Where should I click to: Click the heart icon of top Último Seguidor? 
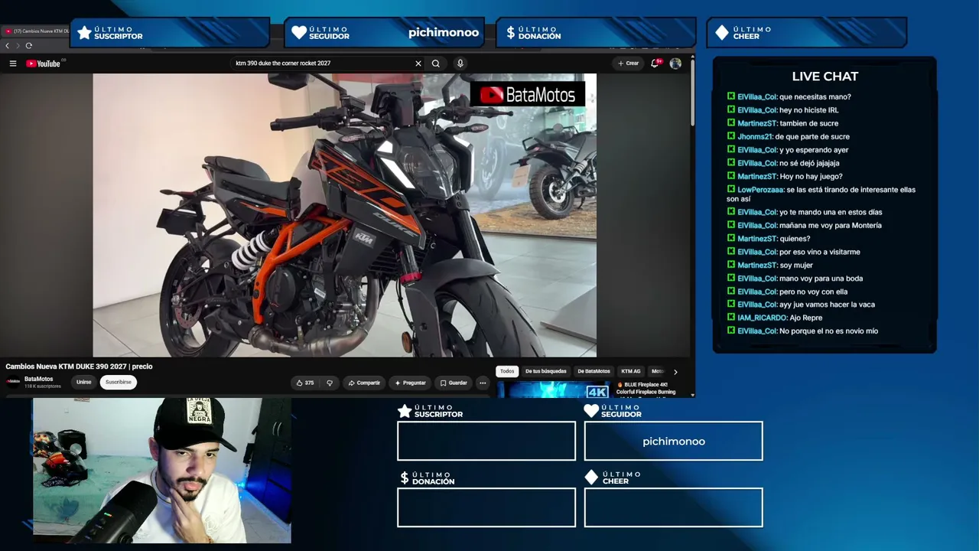pos(299,33)
